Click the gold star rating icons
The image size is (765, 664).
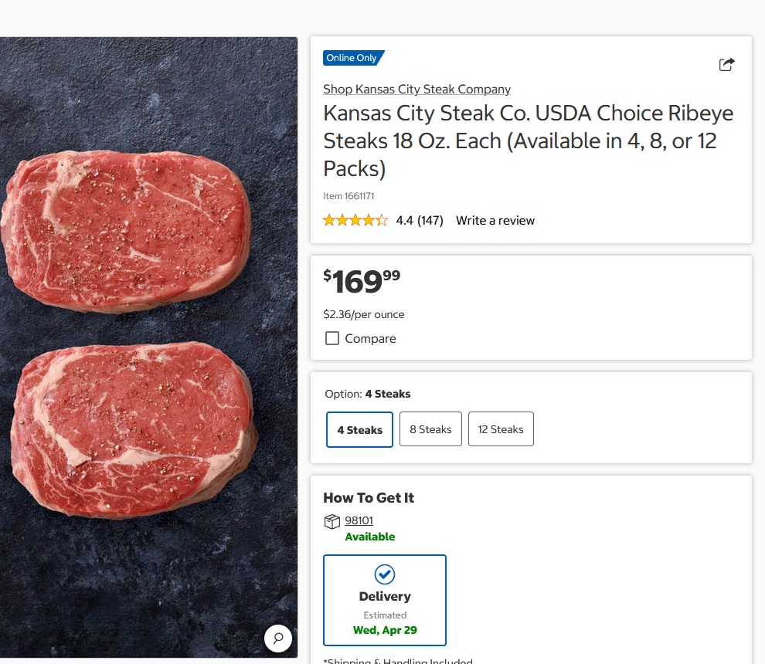(355, 221)
